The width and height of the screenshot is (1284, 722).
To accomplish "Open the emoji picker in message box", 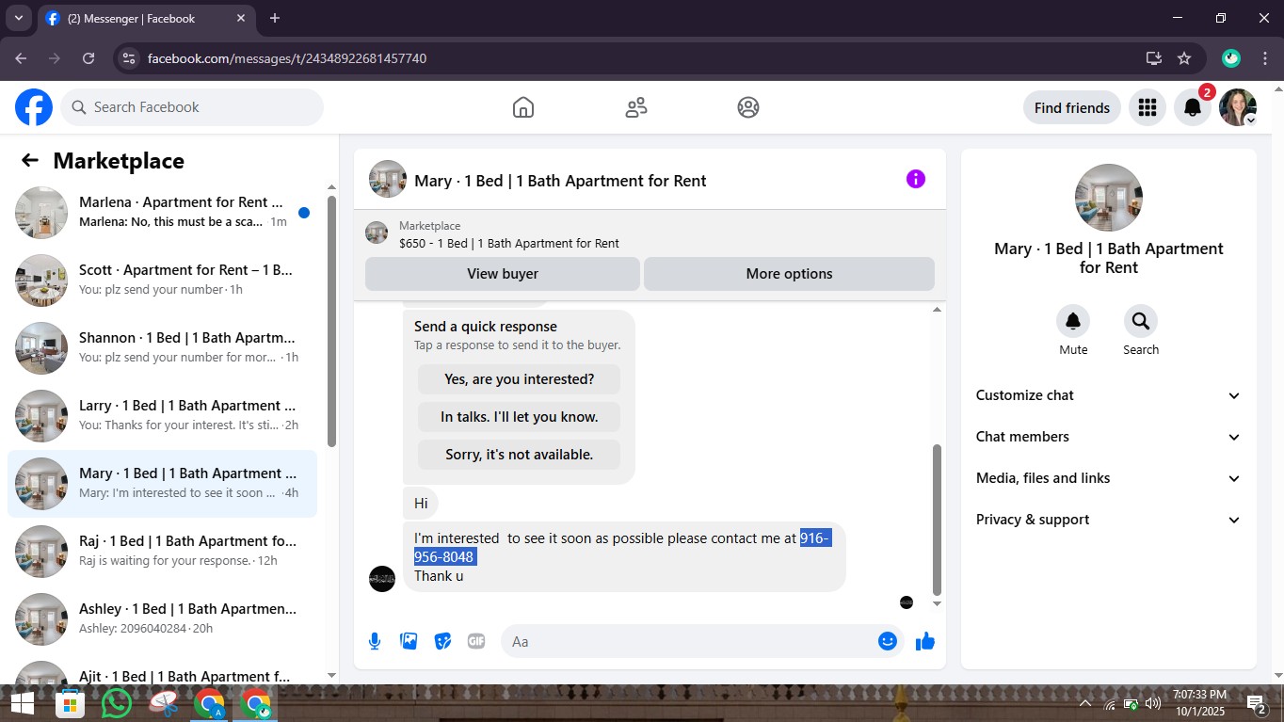I will click(888, 641).
